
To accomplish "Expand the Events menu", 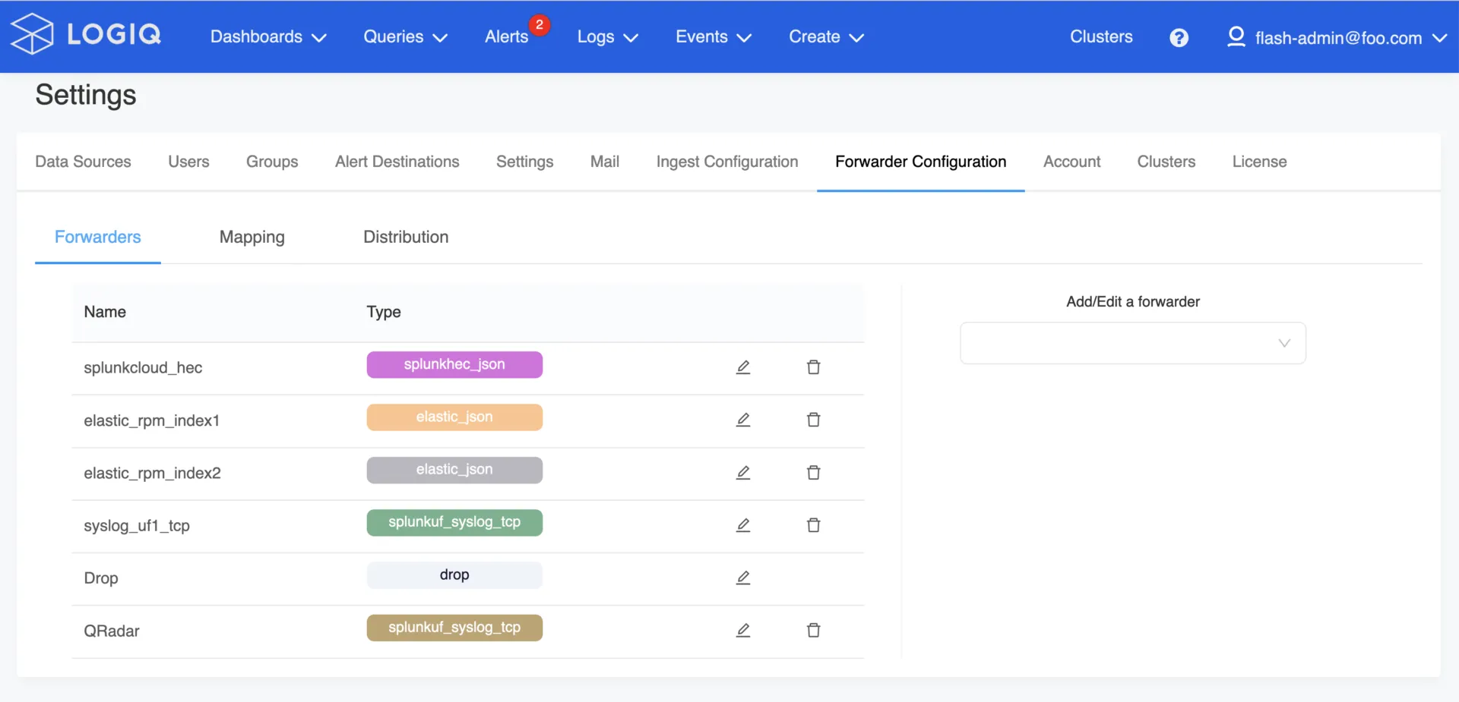I will click(x=713, y=36).
